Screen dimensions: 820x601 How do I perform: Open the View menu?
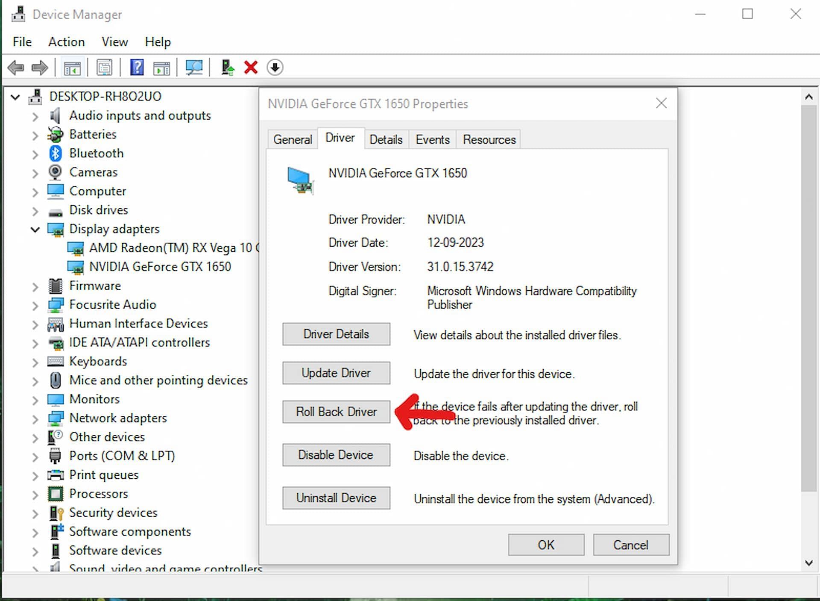[114, 42]
